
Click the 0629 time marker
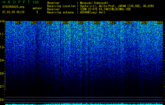pyautogui.click(x=144, y=23)
